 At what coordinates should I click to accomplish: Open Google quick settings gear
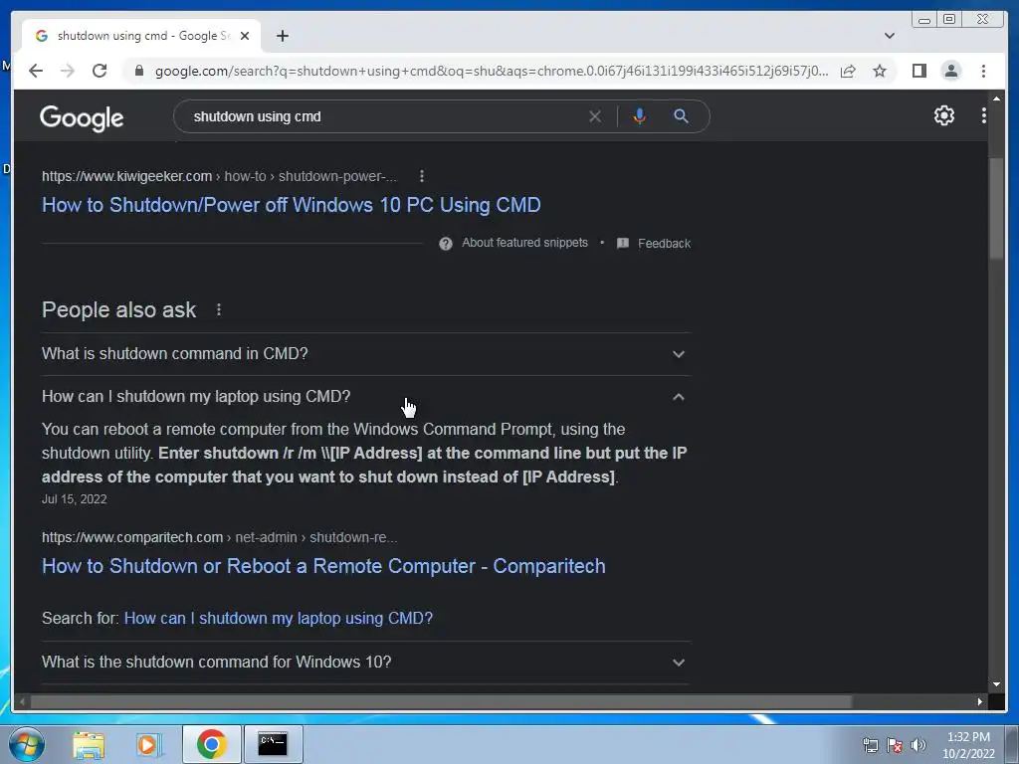pyautogui.click(x=944, y=115)
